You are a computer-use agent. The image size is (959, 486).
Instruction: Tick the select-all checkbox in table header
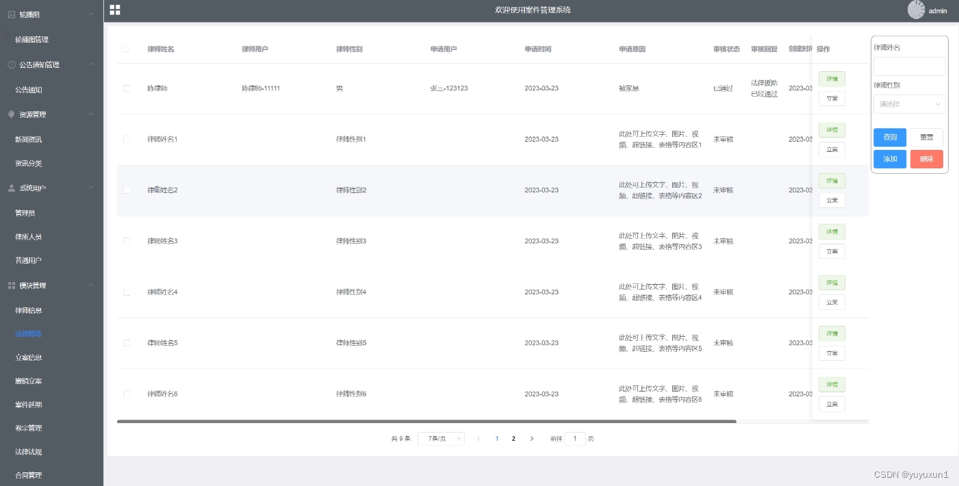(x=125, y=49)
